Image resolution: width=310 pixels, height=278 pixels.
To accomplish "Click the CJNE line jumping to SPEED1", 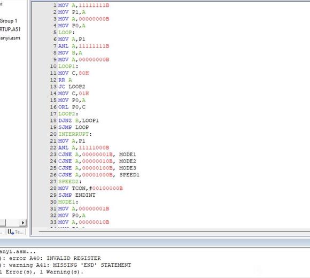I will click(x=99, y=175).
